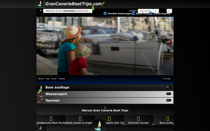Toggle the Private filter button
This screenshot has height=131, width=210.
click(167, 79)
